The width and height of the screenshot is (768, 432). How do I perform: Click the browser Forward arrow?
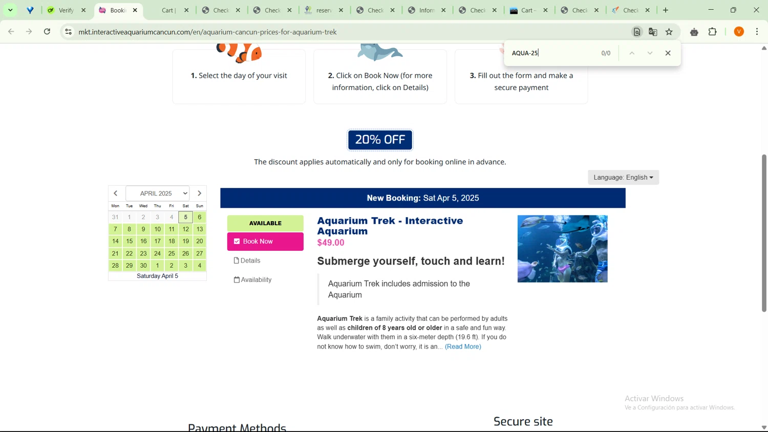point(29,32)
